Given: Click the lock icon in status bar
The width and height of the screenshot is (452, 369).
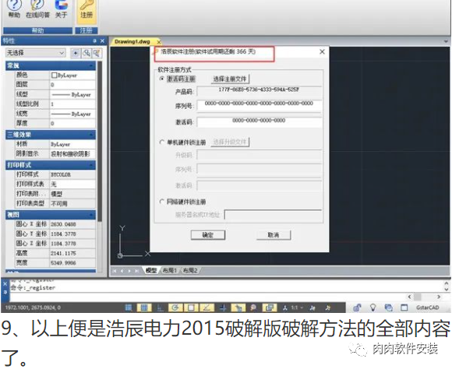Looking at the screenshot, I should point(357,307).
